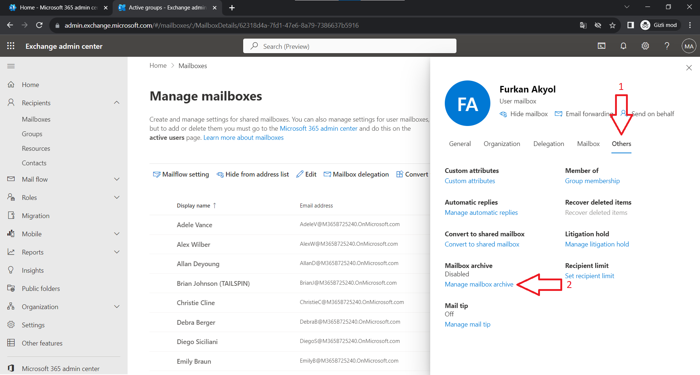This screenshot has width=700, height=375.
Task: Open Cloud Shell icon in header
Action: [x=602, y=46]
